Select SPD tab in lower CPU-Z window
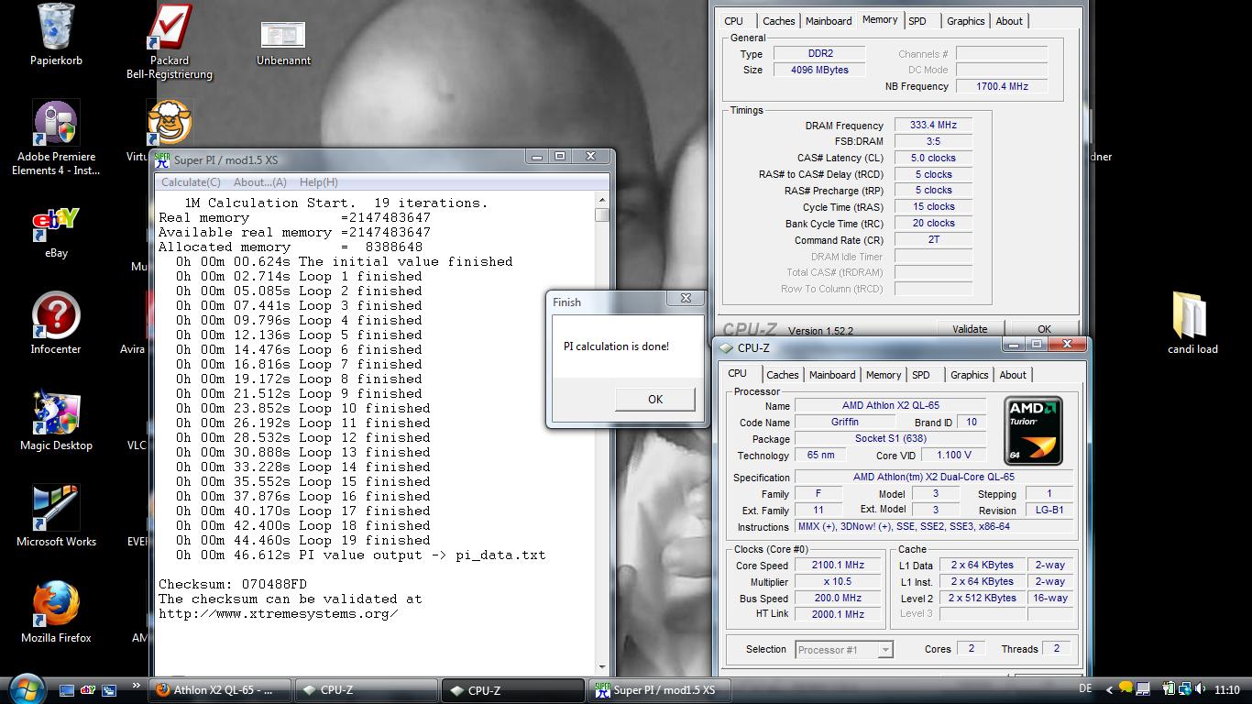Viewport: 1252px width, 704px height. [x=921, y=375]
